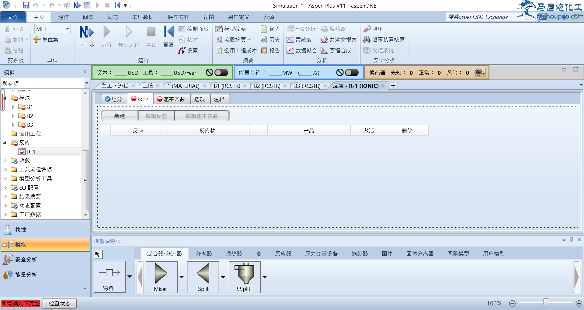
Task: Switch to the Economics (经济) ribbon tab
Action: tap(64, 17)
